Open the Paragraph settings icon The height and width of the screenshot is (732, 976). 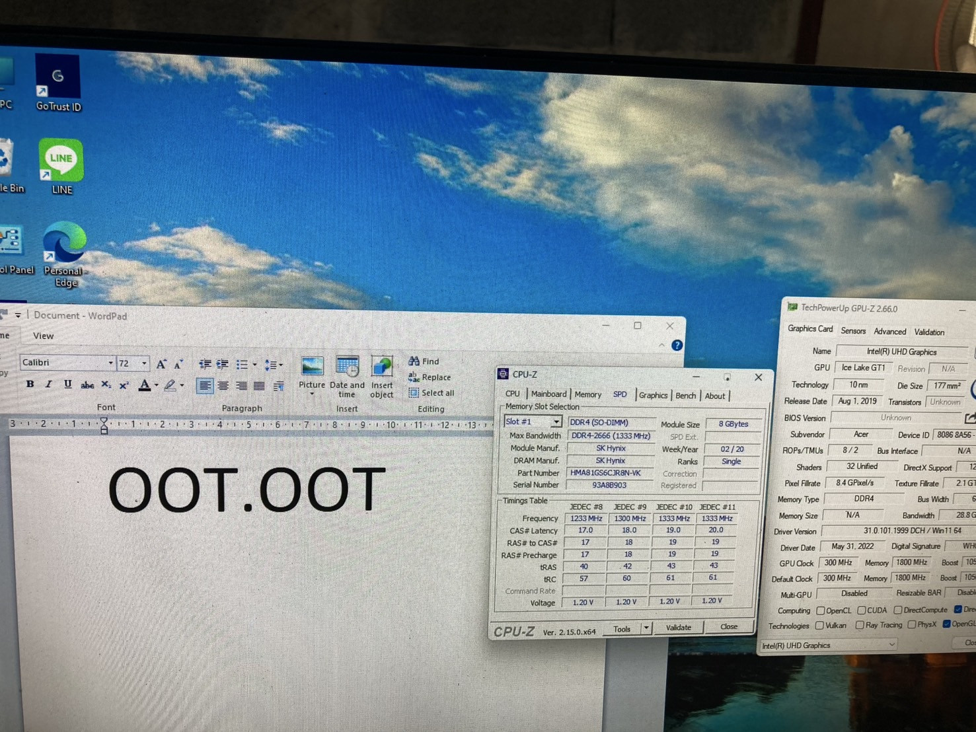(x=279, y=386)
